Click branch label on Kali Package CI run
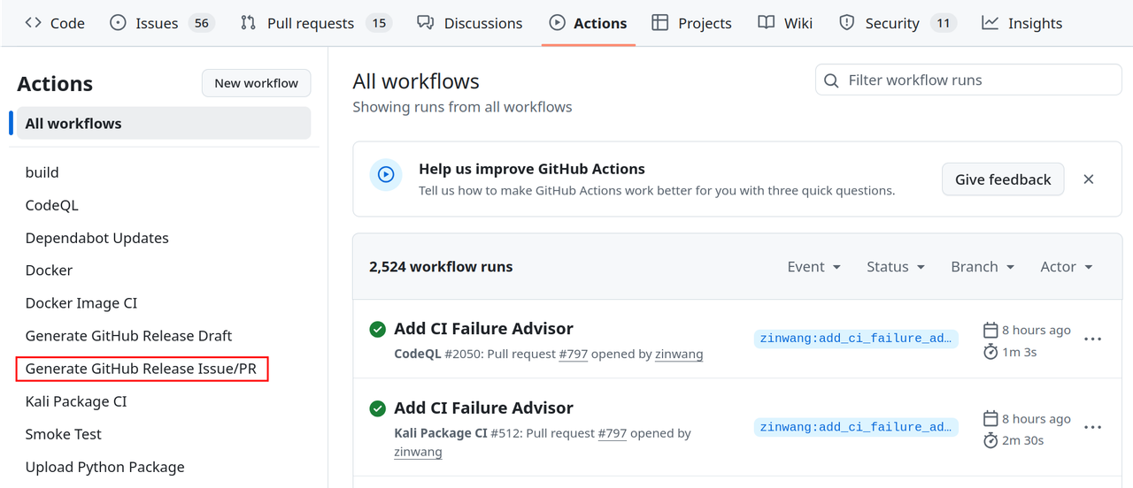The height and width of the screenshot is (488, 1133). click(x=856, y=427)
